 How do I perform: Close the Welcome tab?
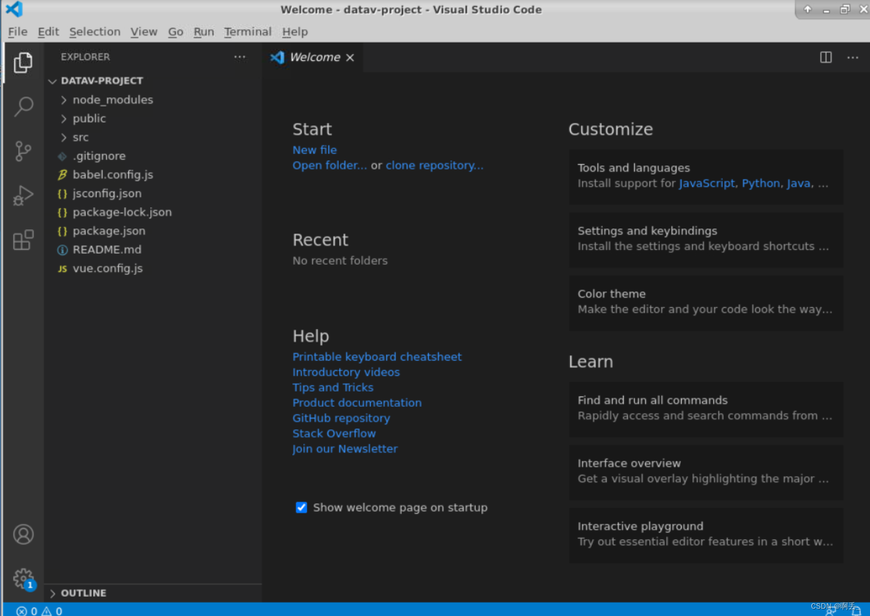pyautogui.click(x=350, y=57)
